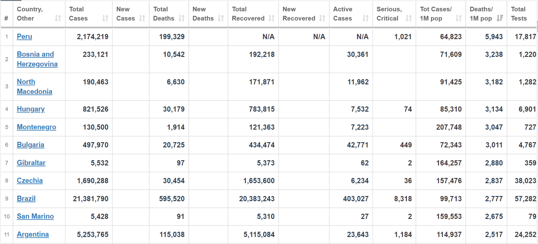Select Montenegro active cases 7,223

point(360,127)
